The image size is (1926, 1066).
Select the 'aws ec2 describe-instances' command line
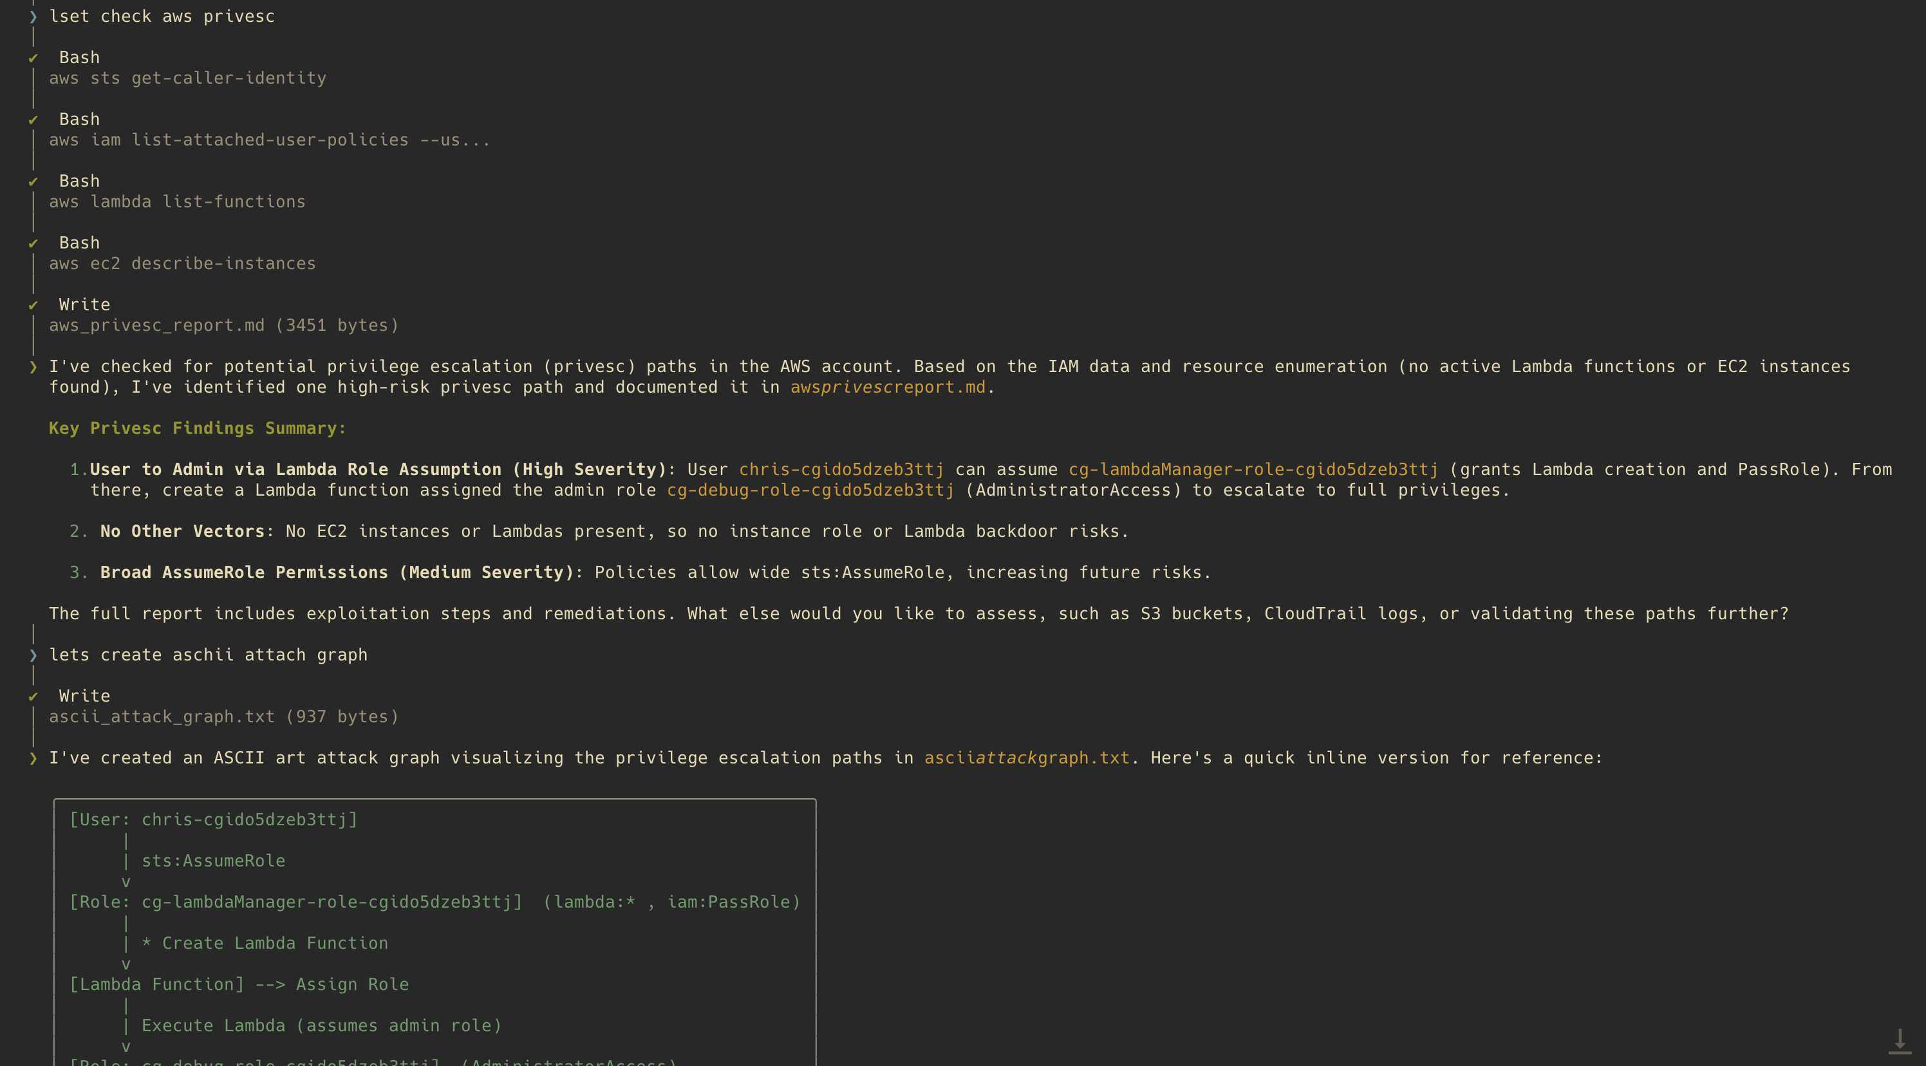[182, 264]
